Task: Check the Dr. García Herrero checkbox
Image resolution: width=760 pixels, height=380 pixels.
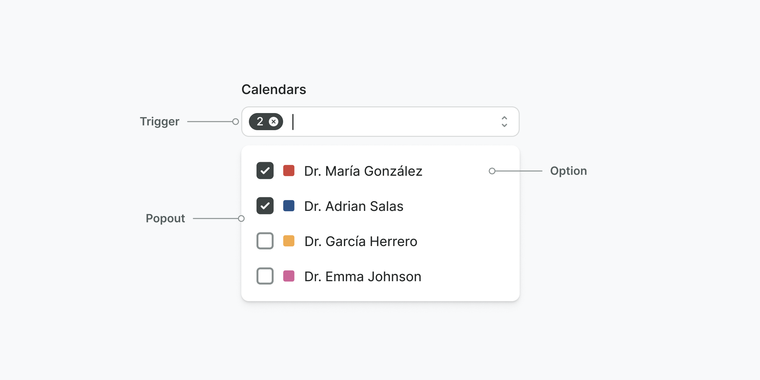Action: [265, 241]
